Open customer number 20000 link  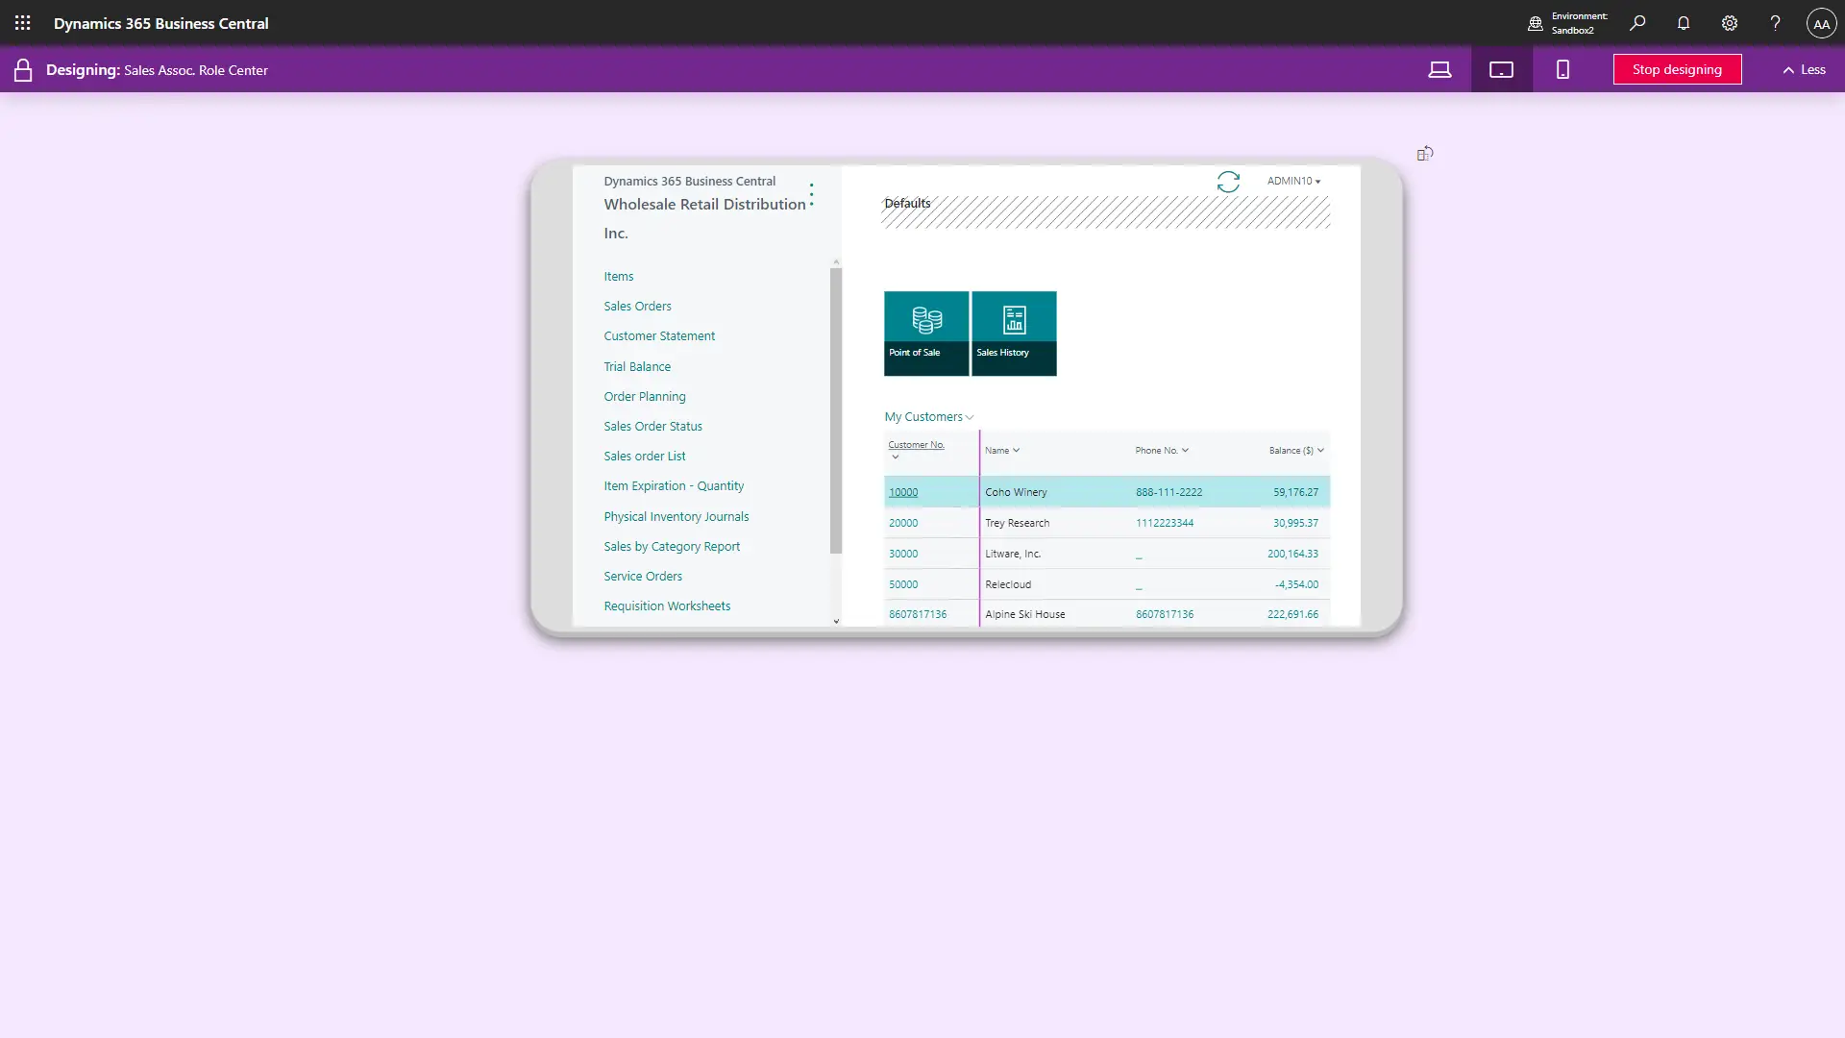902,523
